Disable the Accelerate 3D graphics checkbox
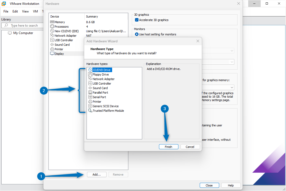This screenshot has height=191, width=286. point(137,20)
